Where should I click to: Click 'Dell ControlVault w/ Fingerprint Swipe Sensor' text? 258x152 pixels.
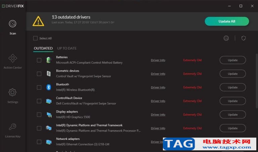point(86,103)
